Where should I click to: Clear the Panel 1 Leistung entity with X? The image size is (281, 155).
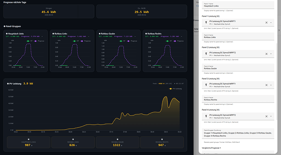(266, 22)
